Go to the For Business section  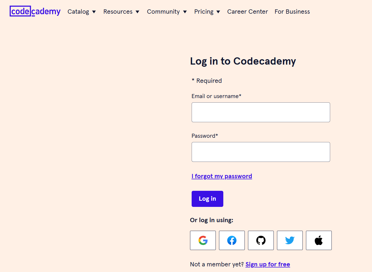292,12
